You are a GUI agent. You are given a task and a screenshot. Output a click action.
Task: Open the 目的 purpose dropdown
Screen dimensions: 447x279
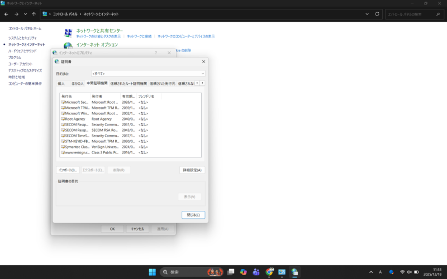pyautogui.click(x=148, y=73)
